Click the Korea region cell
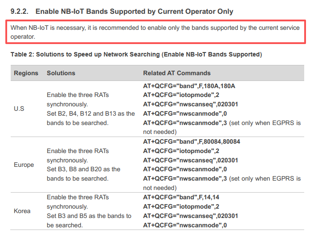Viewport: 314px width, 242px height. pyautogui.click(x=22, y=211)
